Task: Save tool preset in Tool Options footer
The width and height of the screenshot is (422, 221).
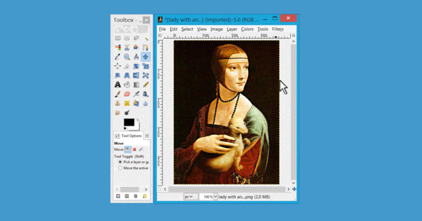Action: pyautogui.click(x=118, y=196)
